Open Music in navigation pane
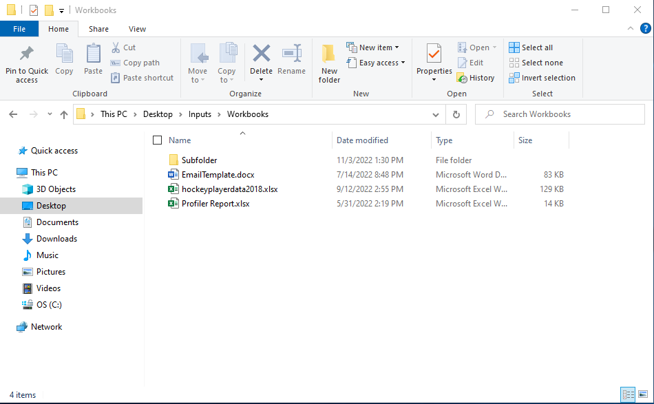The image size is (654, 404). point(47,255)
